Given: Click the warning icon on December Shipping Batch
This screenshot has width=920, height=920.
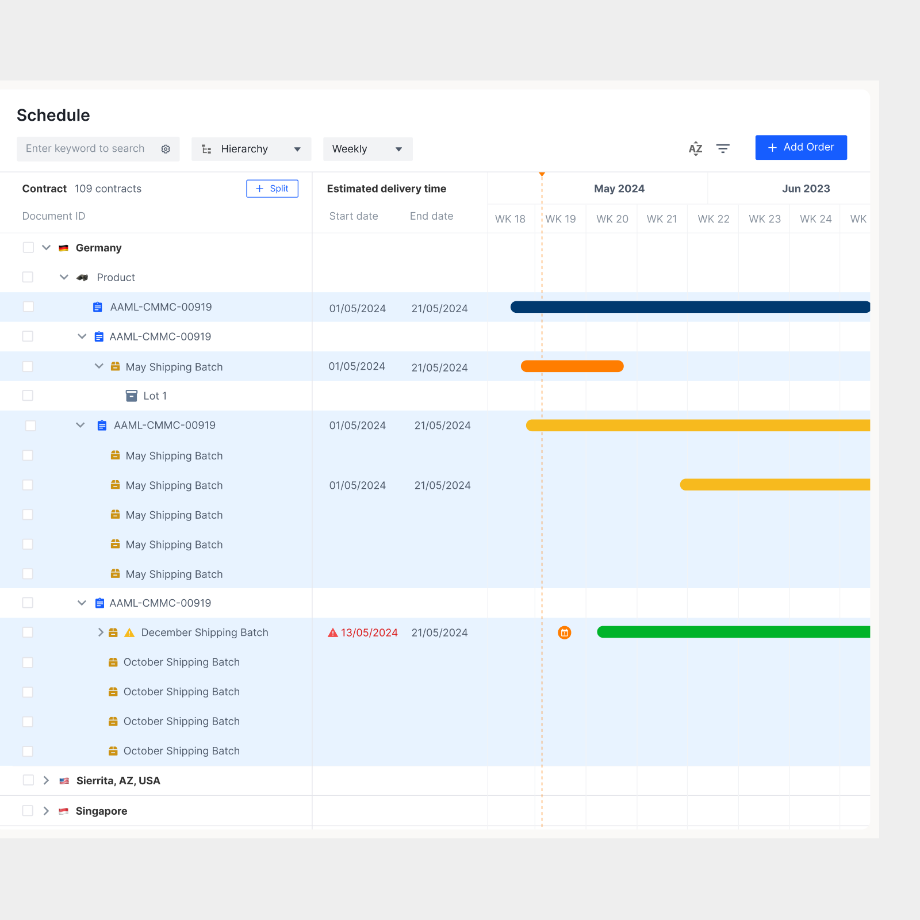Looking at the screenshot, I should [x=129, y=632].
